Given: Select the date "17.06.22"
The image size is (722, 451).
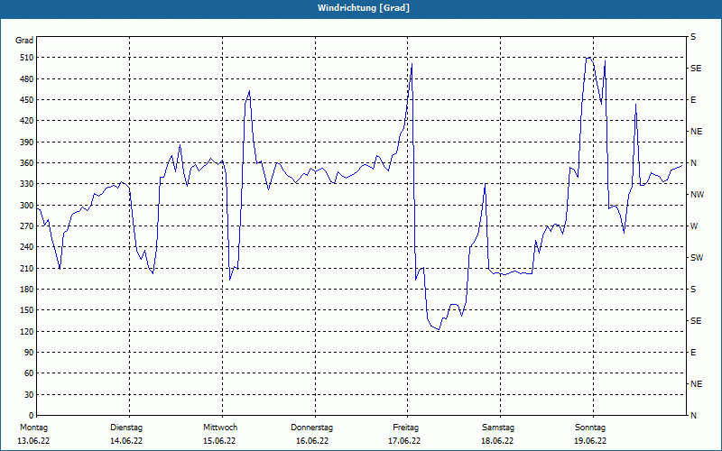Looking at the screenshot, I should click(x=404, y=441).
